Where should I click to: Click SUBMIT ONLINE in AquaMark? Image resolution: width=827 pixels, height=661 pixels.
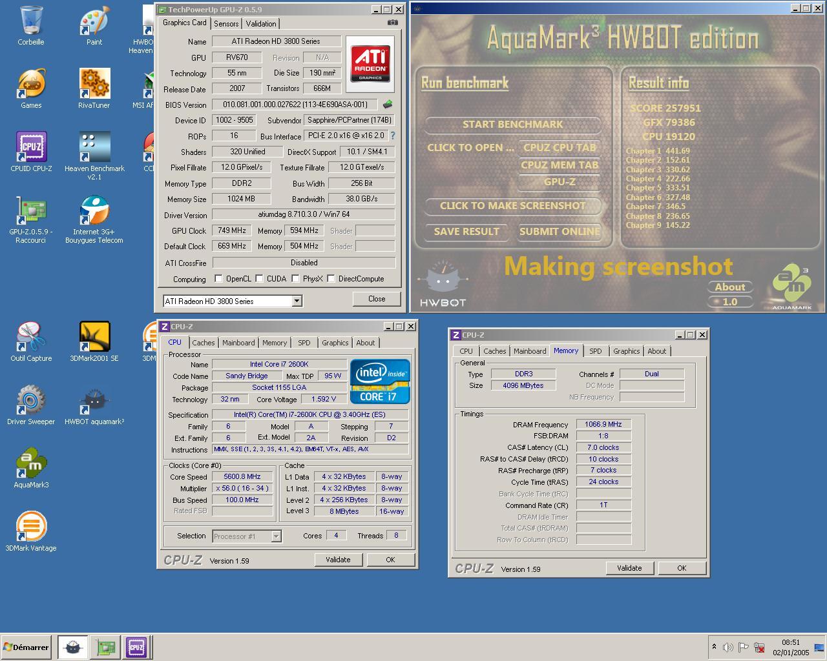[x=560, y=231]
